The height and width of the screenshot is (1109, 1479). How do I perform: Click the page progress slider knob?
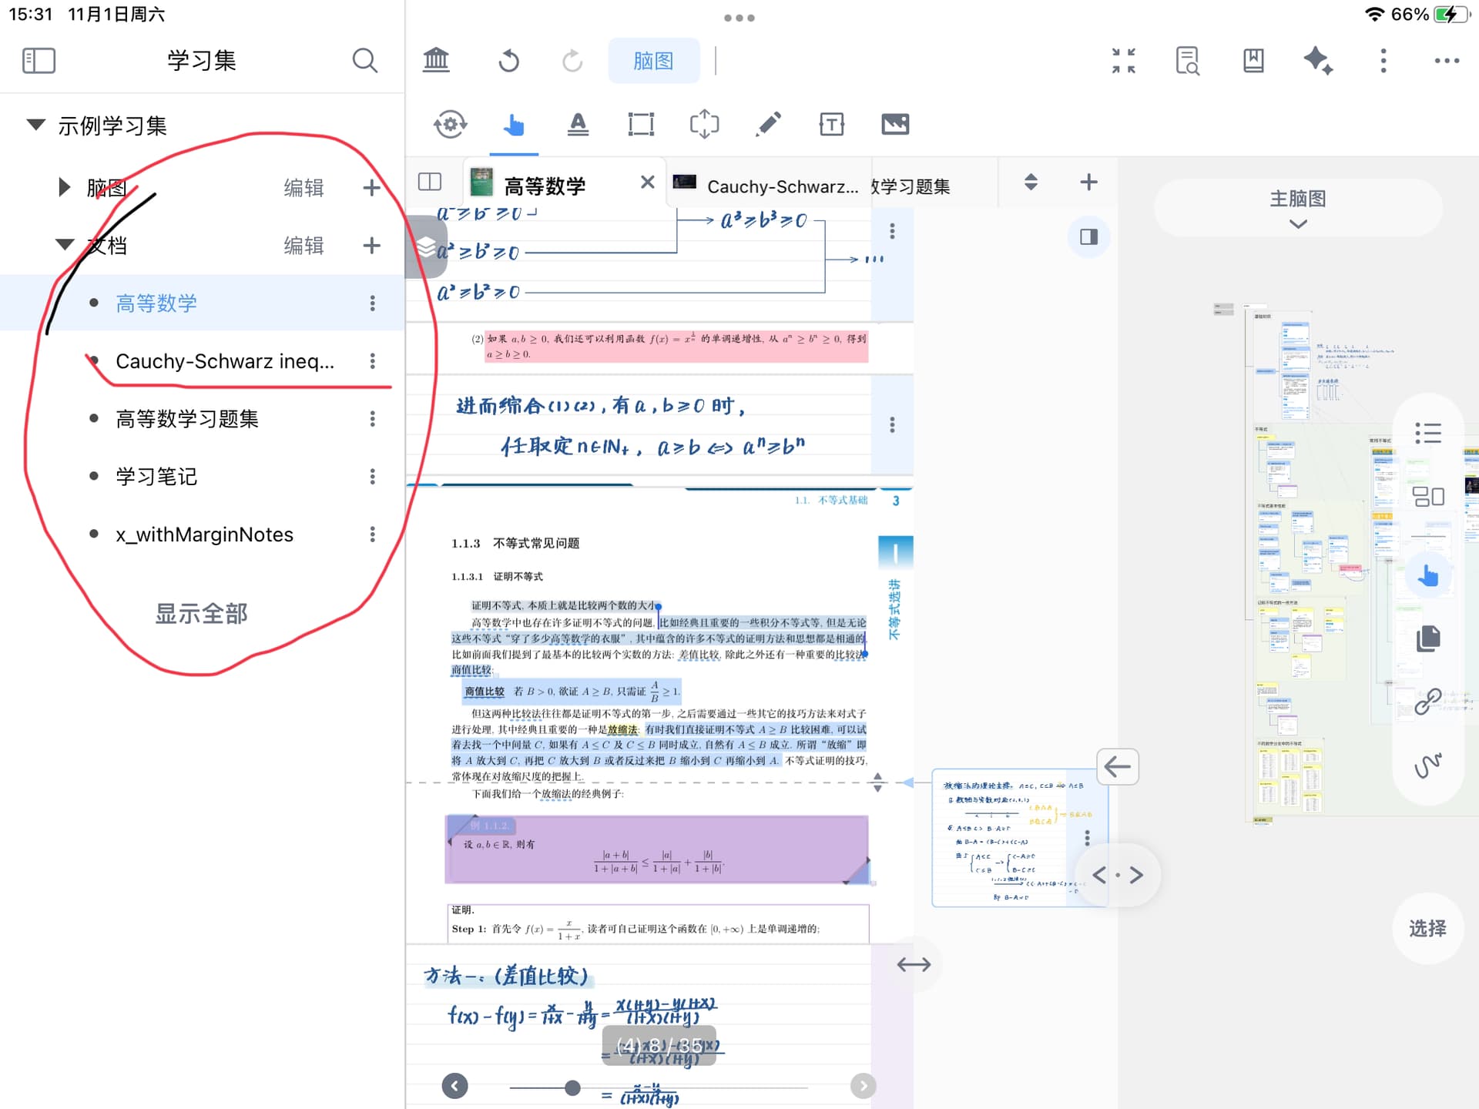click(x=572, y=1087)
